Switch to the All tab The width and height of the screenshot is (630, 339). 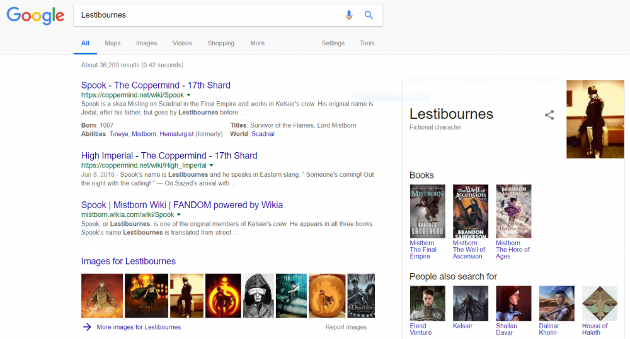[85, 43]
